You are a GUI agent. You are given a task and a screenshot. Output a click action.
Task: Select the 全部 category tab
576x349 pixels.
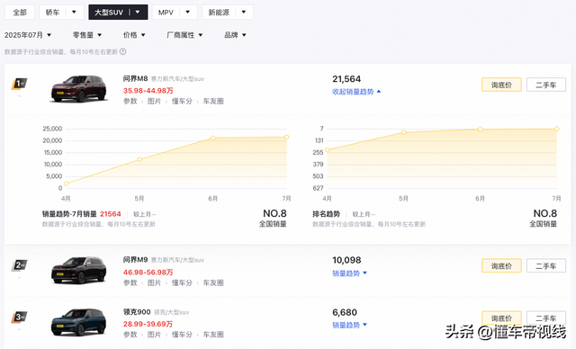[20, 12]
